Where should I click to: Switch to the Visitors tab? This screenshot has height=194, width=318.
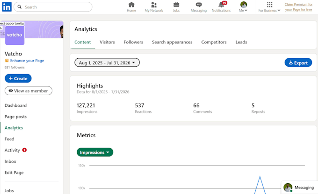[x=107, y=42]
